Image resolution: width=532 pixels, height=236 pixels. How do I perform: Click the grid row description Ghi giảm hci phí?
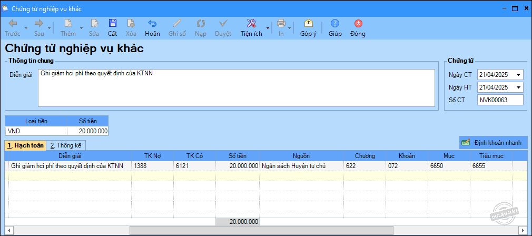tap(70, 166)
